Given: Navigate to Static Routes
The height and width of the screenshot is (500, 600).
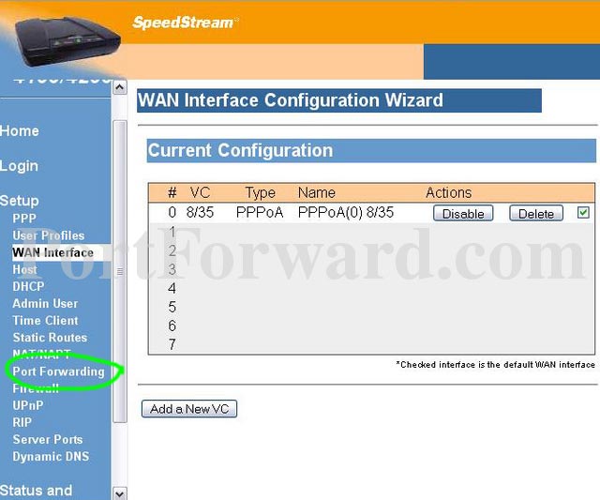Looking at the screenshot, I should pyautogui.click(x=50, y=338).
